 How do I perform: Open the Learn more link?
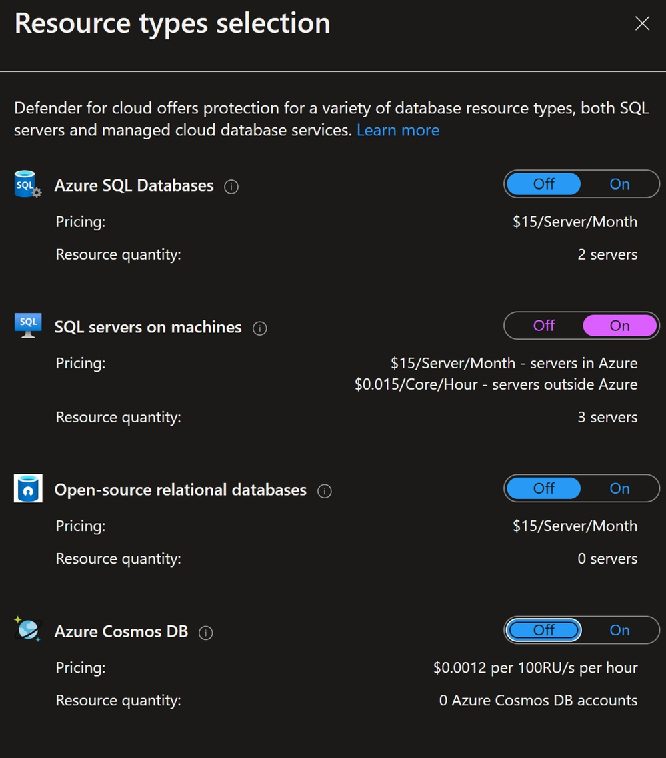398,131
